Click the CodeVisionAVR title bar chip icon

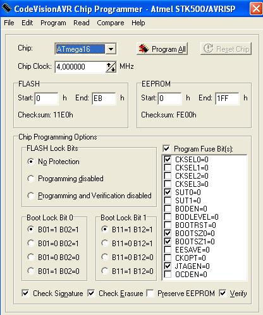point(6,8)
